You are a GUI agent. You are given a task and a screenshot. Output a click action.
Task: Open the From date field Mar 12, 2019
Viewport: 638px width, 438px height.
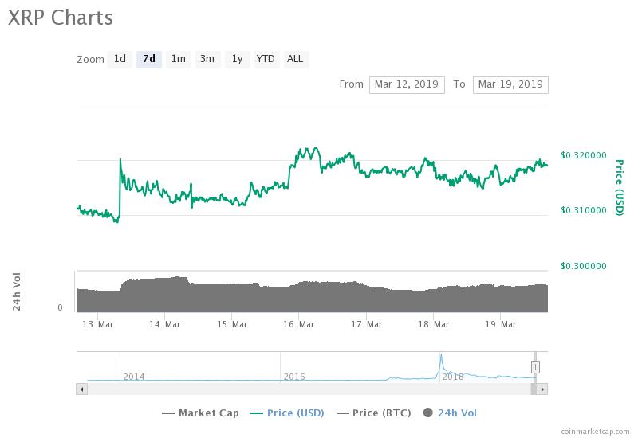click(x=407, y=84)
